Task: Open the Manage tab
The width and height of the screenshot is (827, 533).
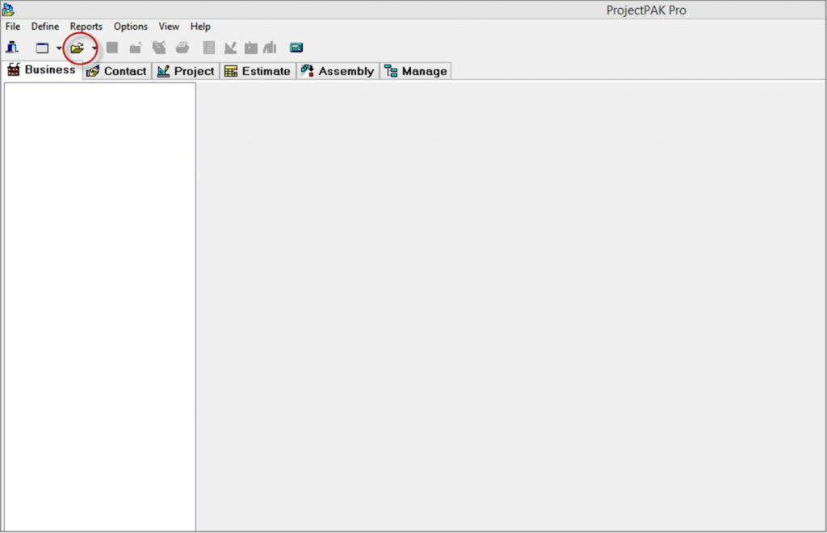Action: point(416,71)
